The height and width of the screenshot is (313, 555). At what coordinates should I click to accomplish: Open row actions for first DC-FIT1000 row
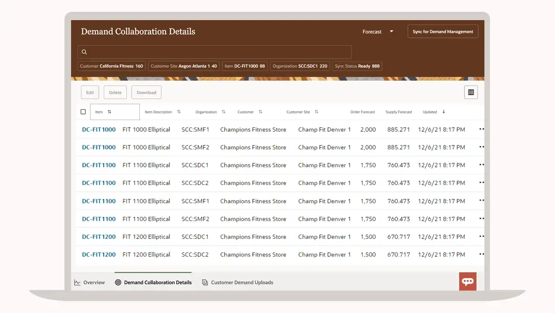(x=481, y=129)
